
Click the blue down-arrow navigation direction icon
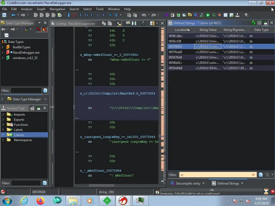[x=68, y=15]
